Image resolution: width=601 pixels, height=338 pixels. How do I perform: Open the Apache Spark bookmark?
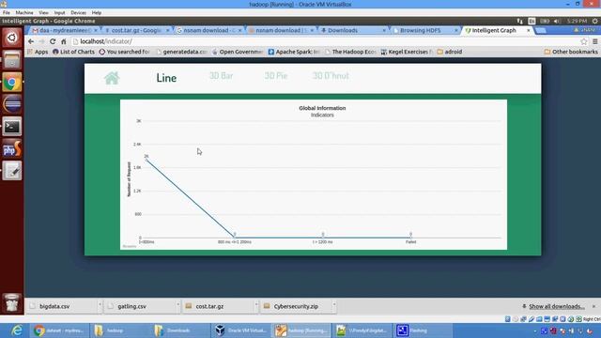294,52
